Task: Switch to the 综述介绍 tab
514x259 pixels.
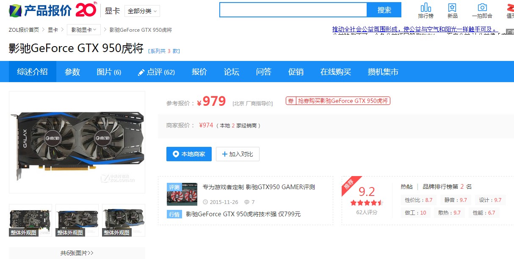Action: 33,72
